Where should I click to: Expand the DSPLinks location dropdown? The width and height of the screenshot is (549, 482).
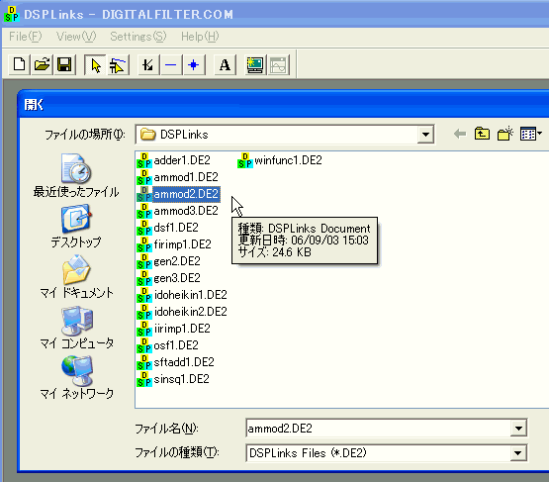pyautogui.click(x=425, y=135)
